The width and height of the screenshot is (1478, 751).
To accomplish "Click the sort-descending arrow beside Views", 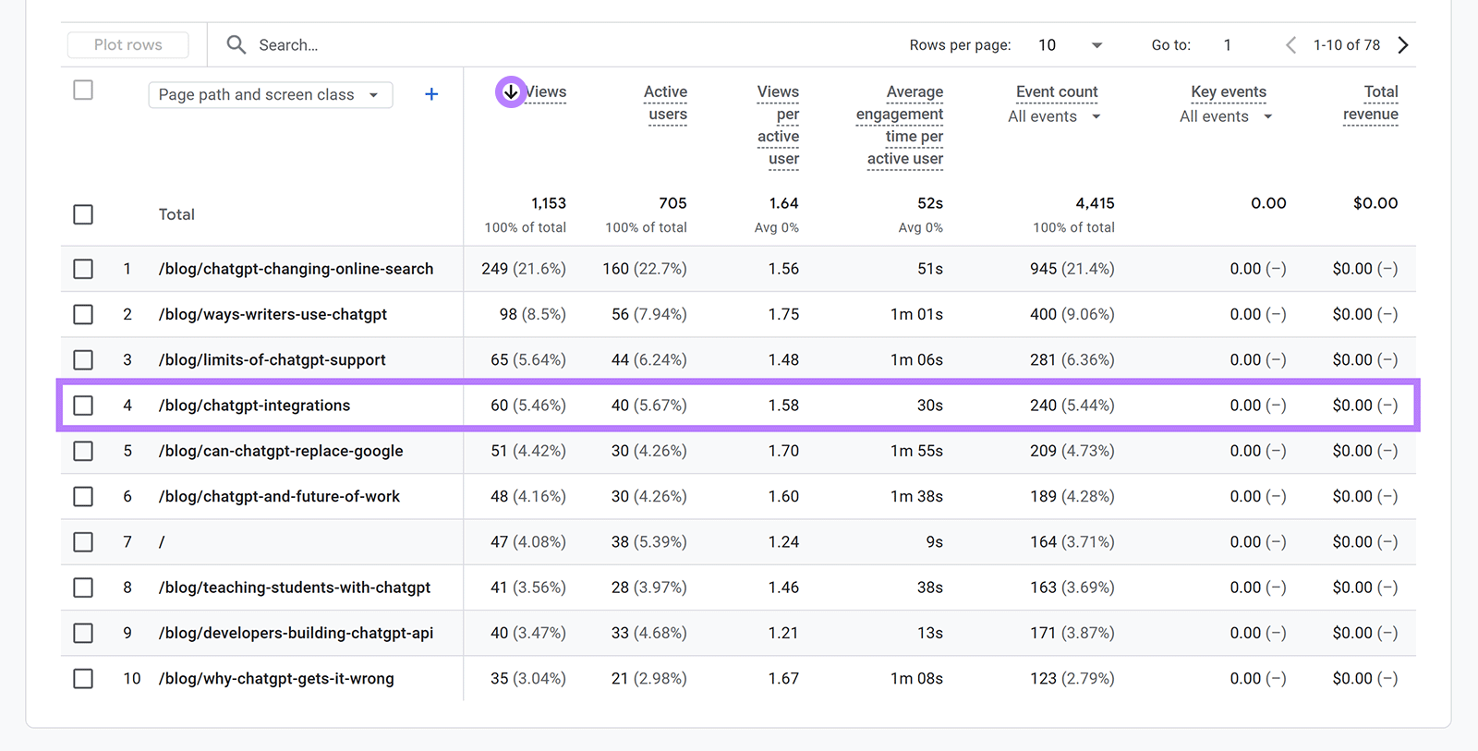I will 511,92.
